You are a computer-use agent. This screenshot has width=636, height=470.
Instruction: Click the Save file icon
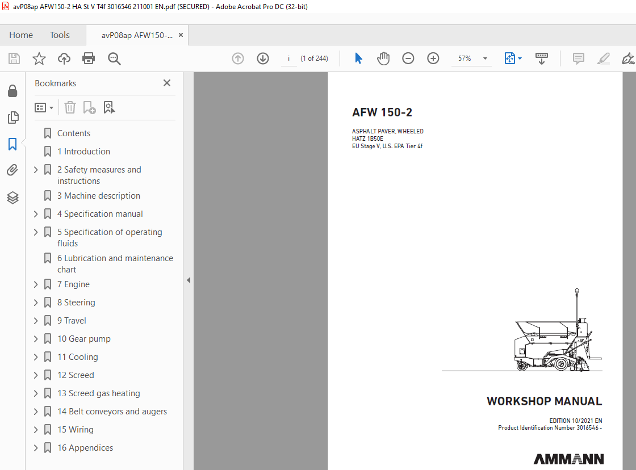[14, 58]
